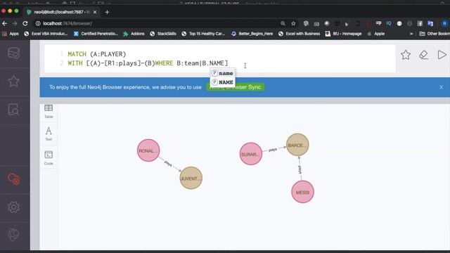Select the BARCE... team node
Image resolution: width=450 pixels, height=253 pixels.
click(297, 145)
